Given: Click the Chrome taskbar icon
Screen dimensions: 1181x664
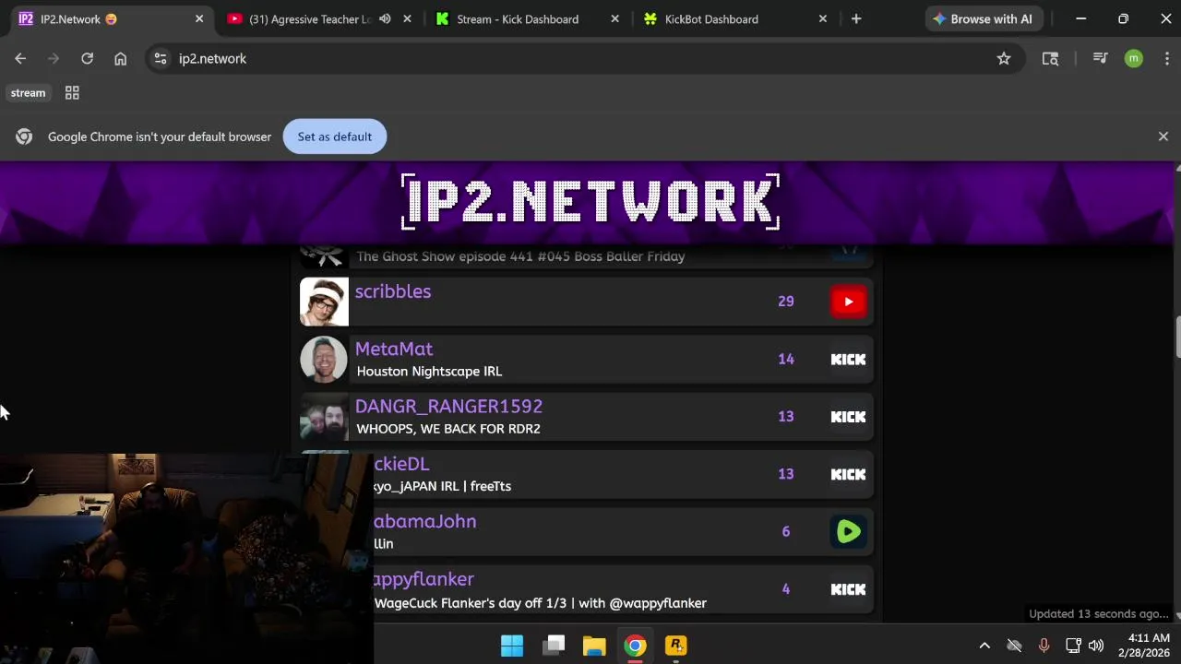Looking at the screenshot, I should (x=635, y=646).
